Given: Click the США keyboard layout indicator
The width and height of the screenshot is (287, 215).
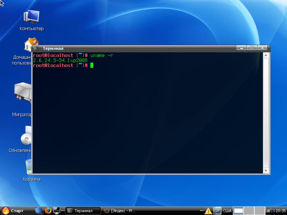Looking at the screenshot, I should 227,211.
